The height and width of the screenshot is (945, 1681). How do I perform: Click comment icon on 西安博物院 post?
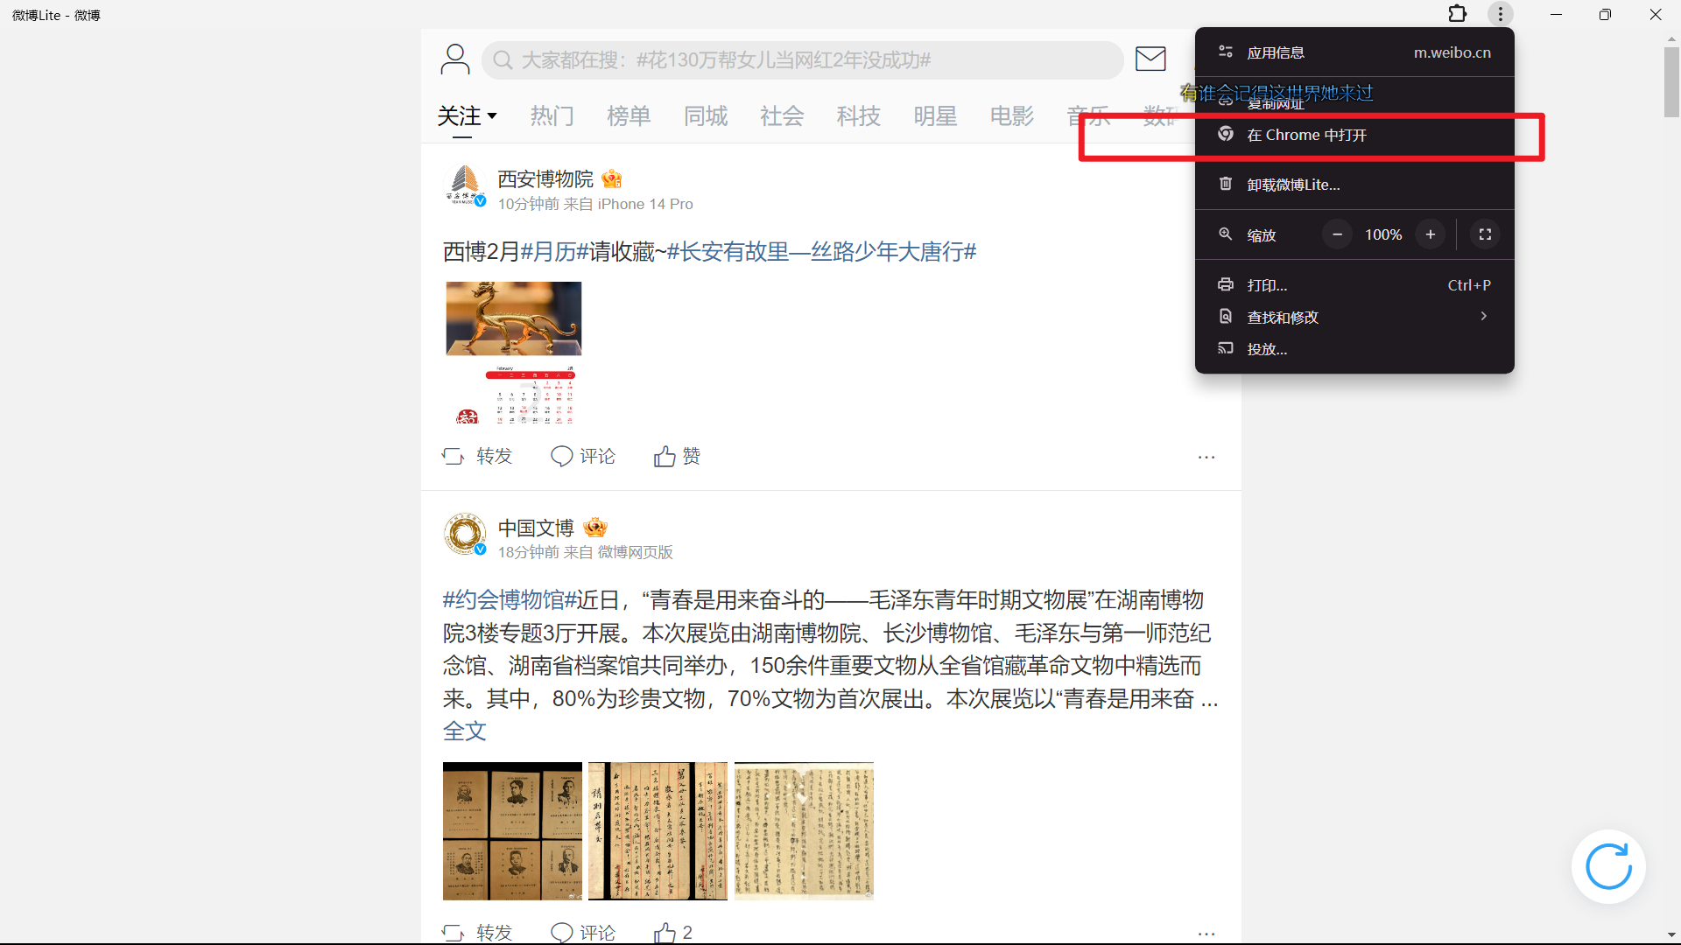click(x=561, y=456)
